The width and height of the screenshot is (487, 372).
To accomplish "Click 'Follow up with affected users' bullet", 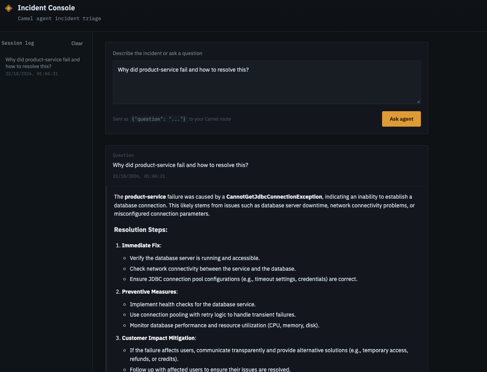I will tap(210, 370).
